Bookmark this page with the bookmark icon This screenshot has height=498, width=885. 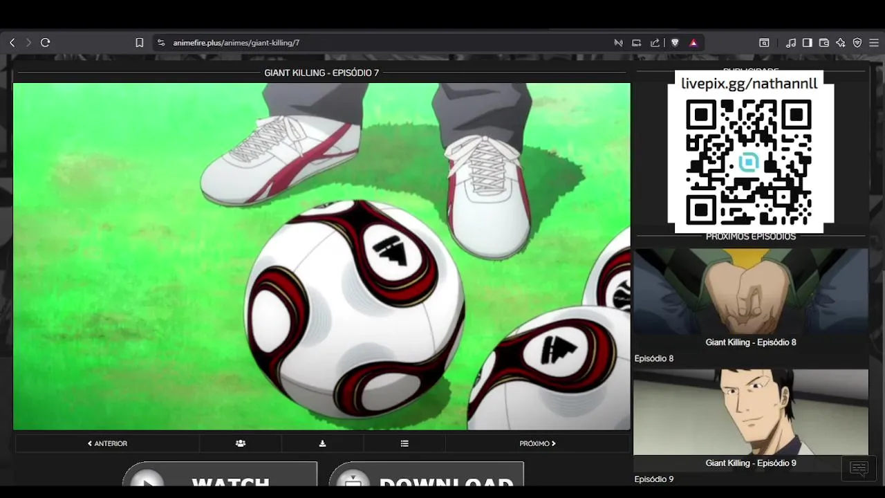tap(139, 43)
